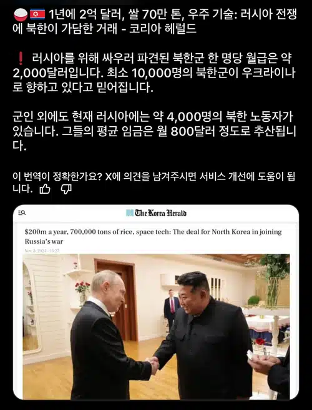Open the menu search icon in Korea Herald card

coord(22,213)
